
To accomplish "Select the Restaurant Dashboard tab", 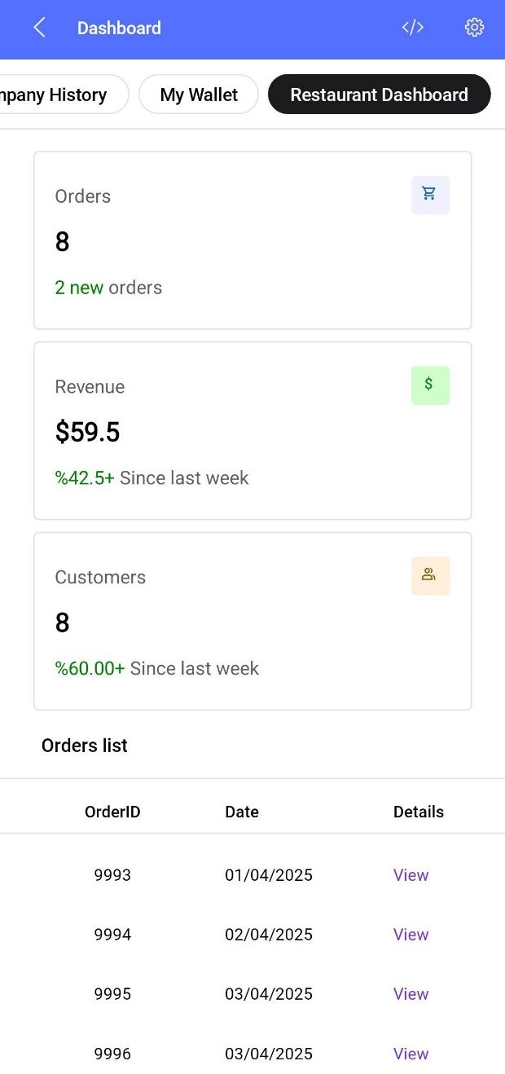I will (x=379, y=95).
